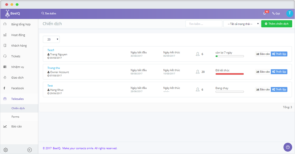
Task: Click the search magnifier Tìm kiếm
Action: 49,13
